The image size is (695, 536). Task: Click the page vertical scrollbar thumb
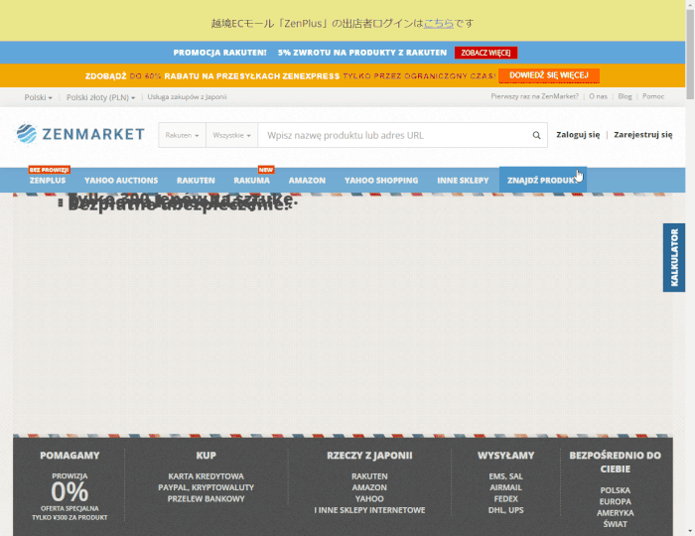(690, 54)
